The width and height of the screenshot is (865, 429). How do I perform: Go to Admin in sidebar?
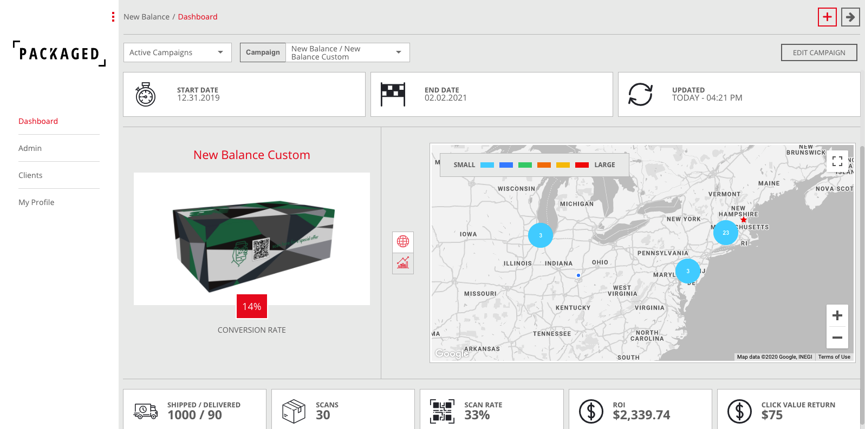[30, 148]
